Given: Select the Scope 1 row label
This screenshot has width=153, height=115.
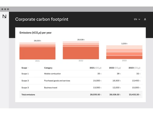Looking at the screenshot, I should pos(25,74).
